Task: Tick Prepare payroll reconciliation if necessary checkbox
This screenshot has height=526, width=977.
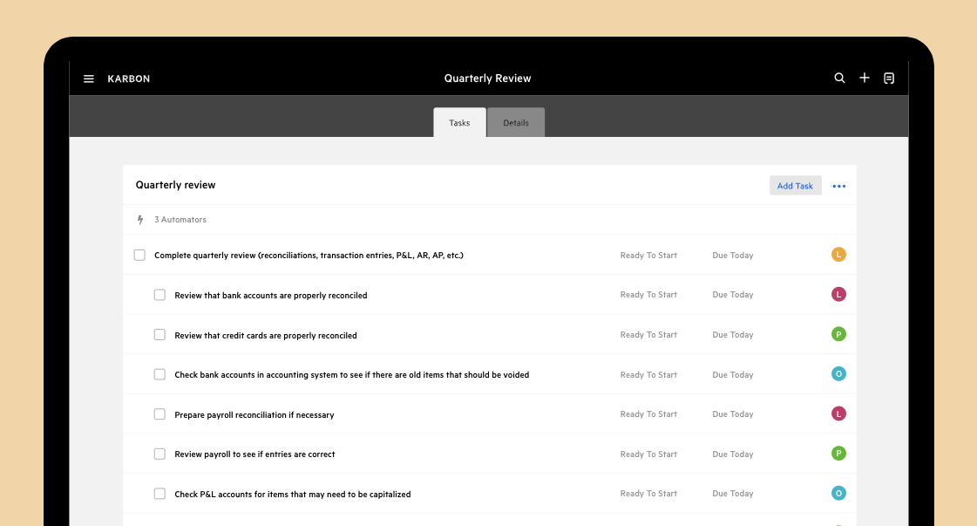Action: coord(159,414)
